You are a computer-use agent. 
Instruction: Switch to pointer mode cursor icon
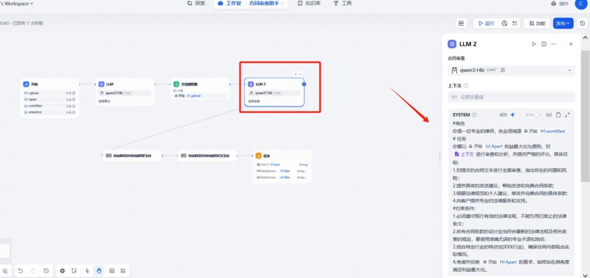point(87,271)
